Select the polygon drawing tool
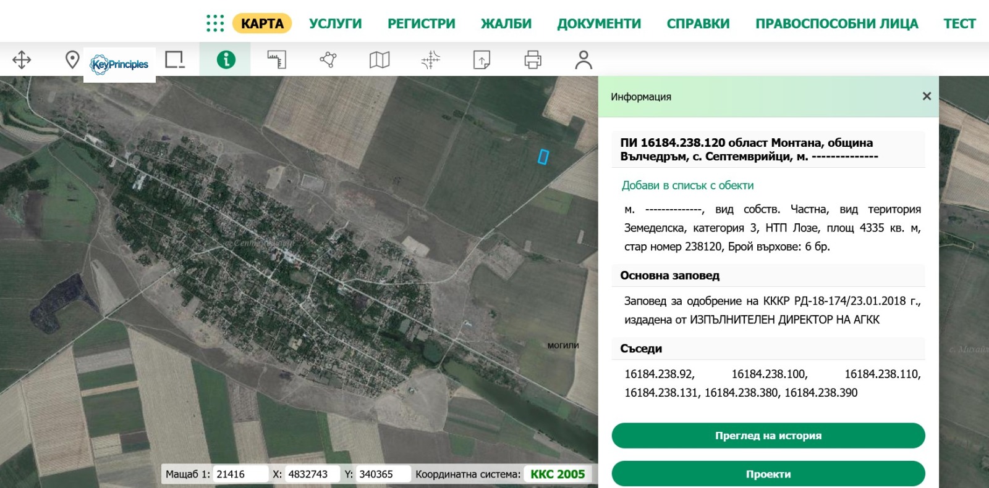Viewport: 989px width, 488px height. pos(328,60)
